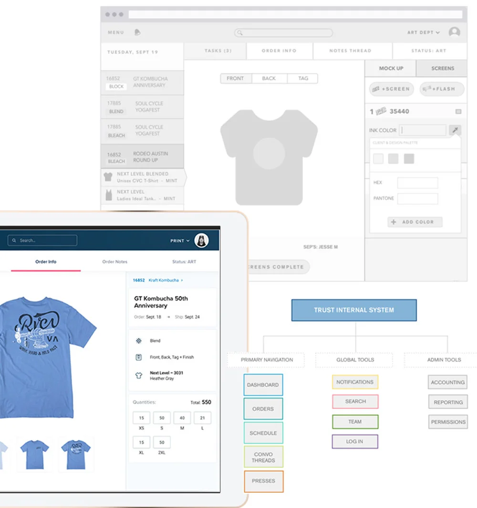Click the SCHEDULE box in sitemap
The height and width of the screenshot is (508, 477).
(263, 433)
